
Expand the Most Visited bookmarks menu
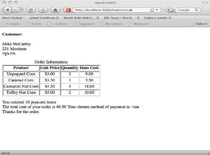click(x=14, y=18)
